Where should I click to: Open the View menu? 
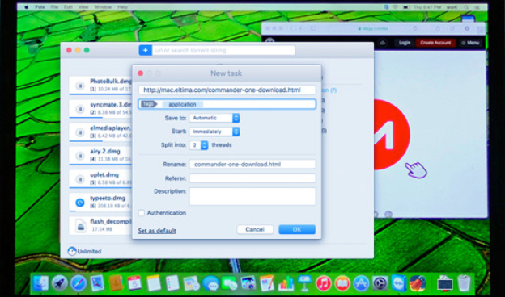tap(83, 7)
